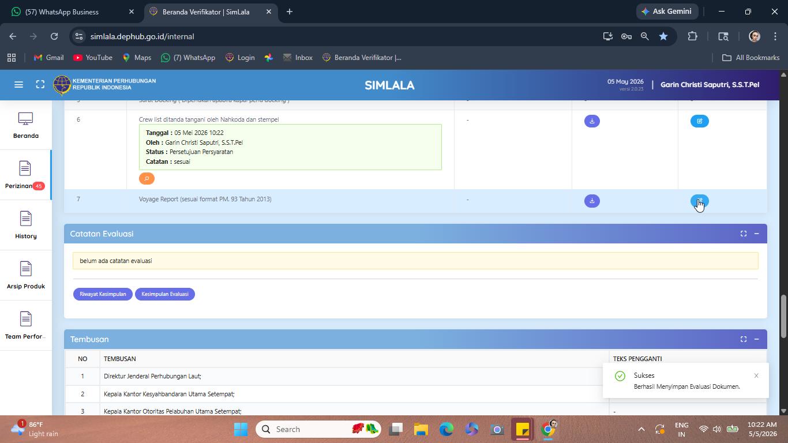Image resolution: width=788 pixels, height=443 pixels.
Task: Open Perizinan in the sidebar
Action: tap(25, 175)
